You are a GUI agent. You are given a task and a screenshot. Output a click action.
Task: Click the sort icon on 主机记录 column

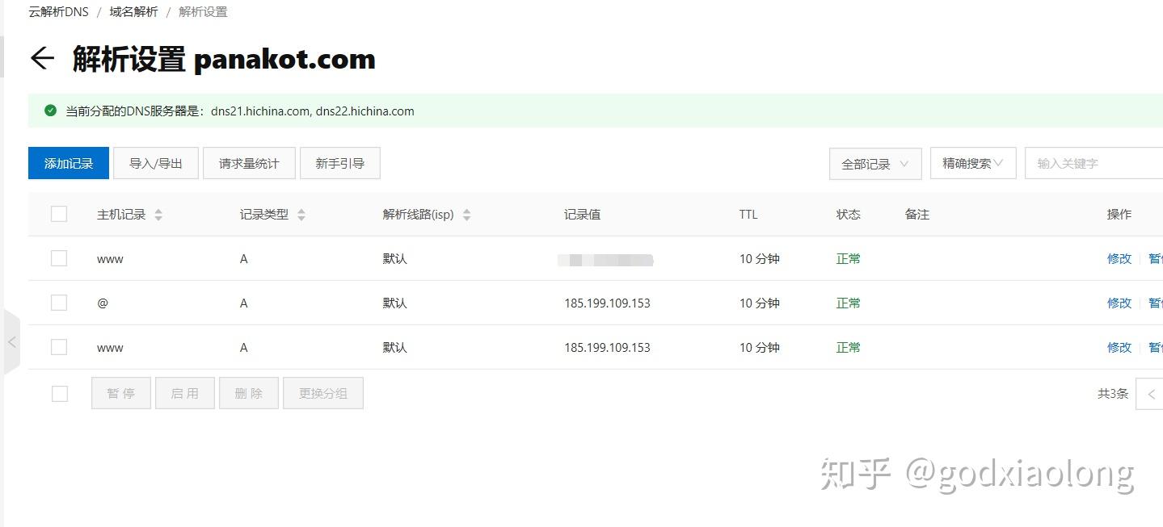[x=158, y=214]
